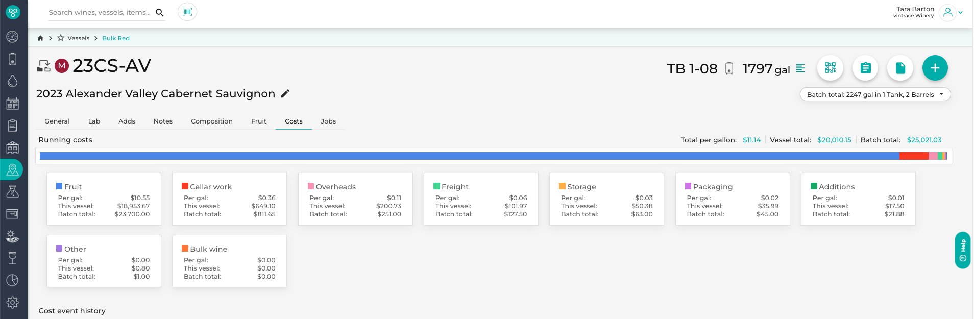
Task: Click the blue Fruit segment of cost bar
Action: [x=469, y=156]
